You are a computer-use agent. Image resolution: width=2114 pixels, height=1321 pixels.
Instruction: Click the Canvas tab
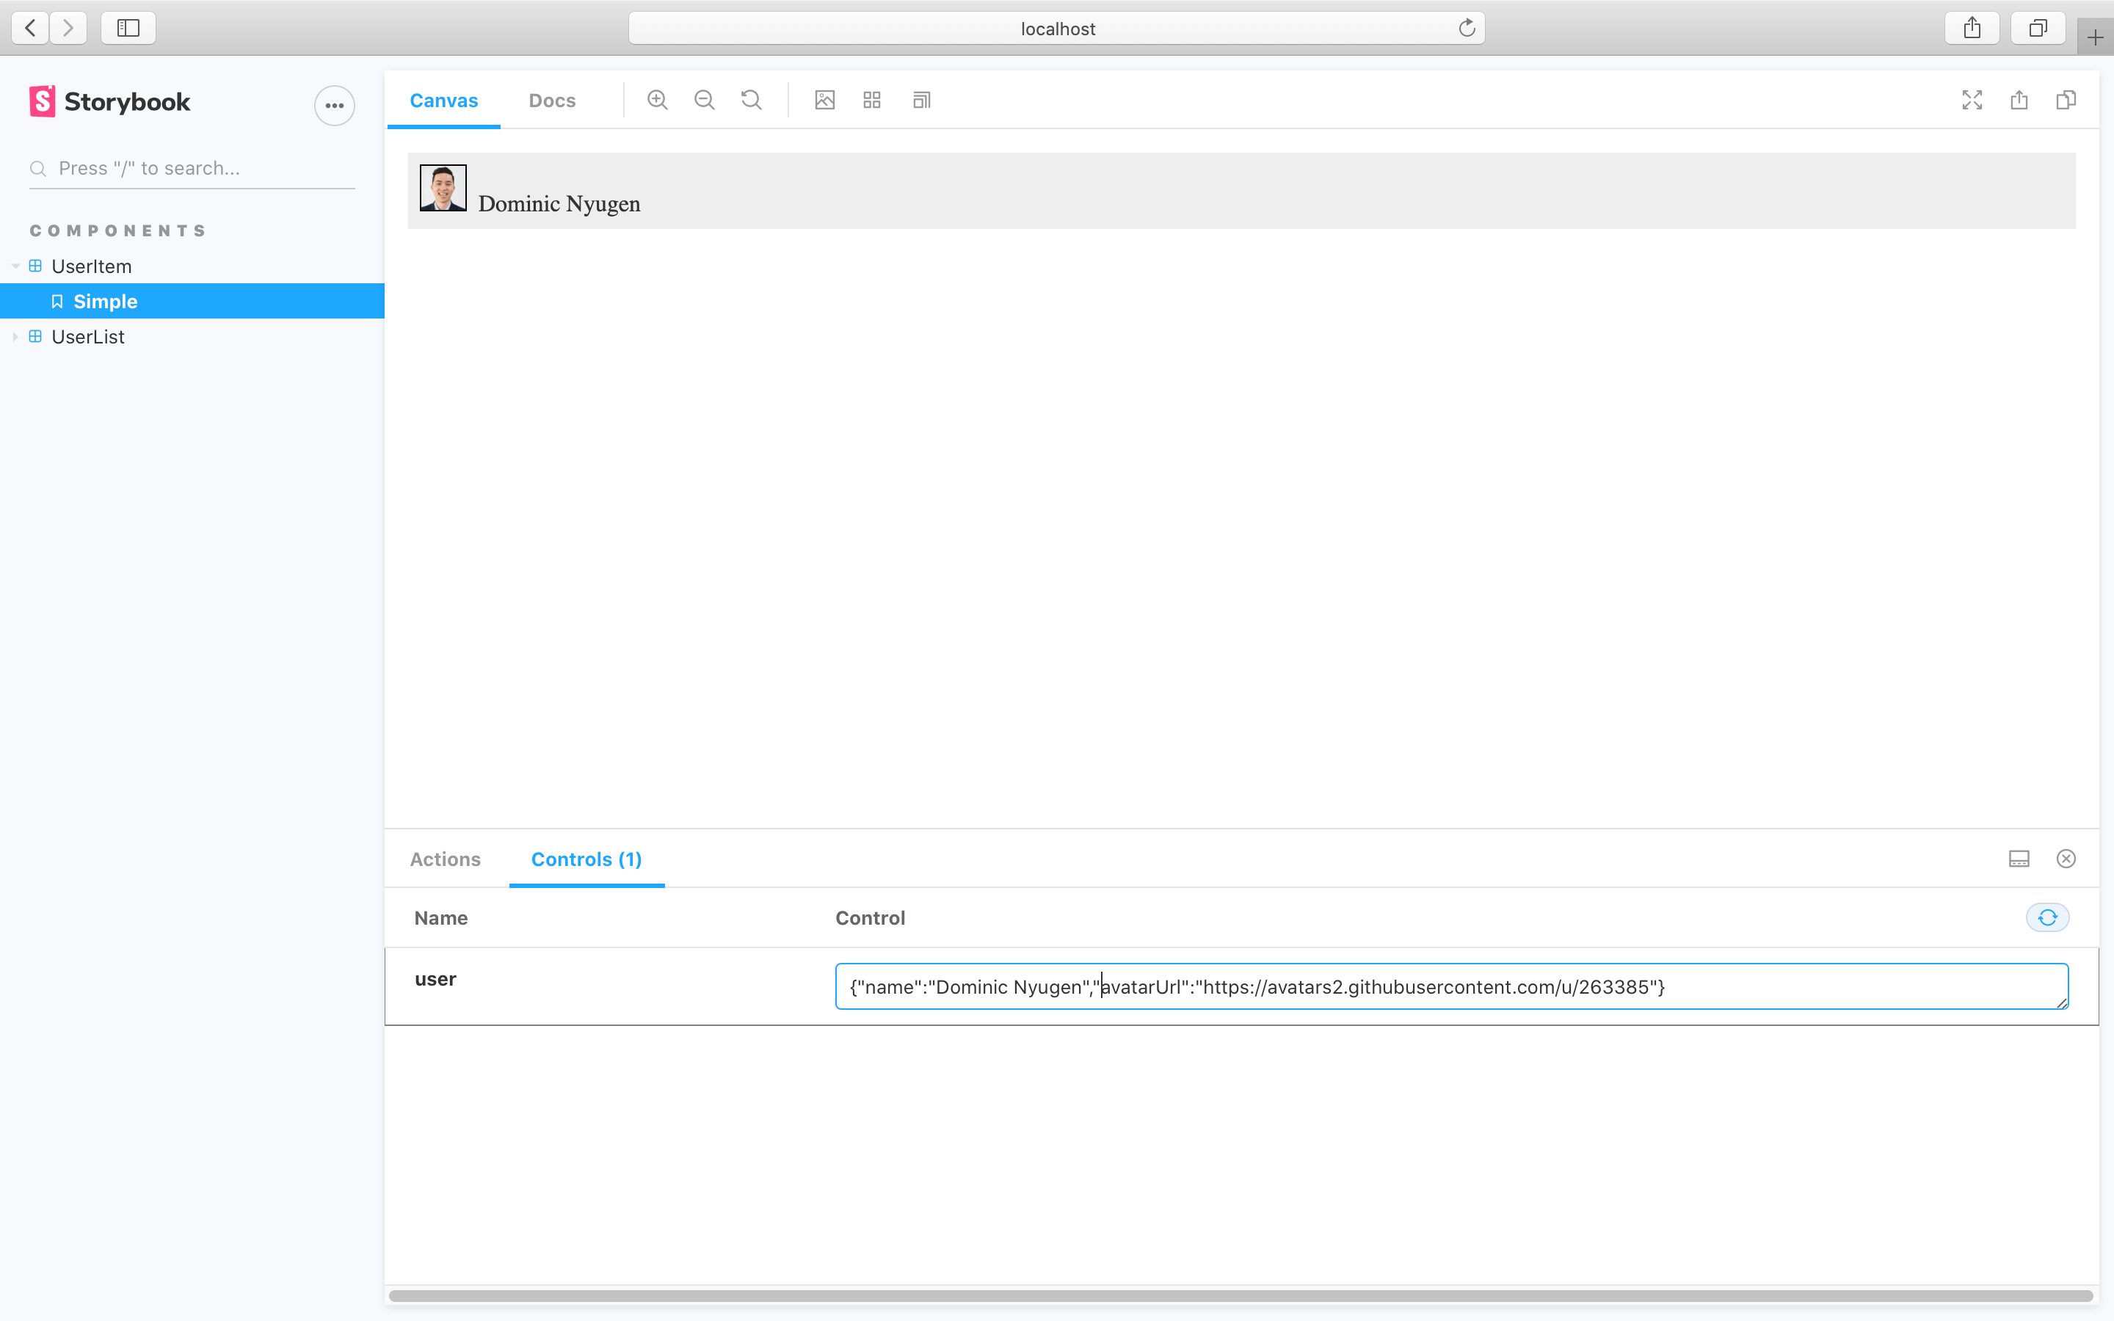point(441,99)
